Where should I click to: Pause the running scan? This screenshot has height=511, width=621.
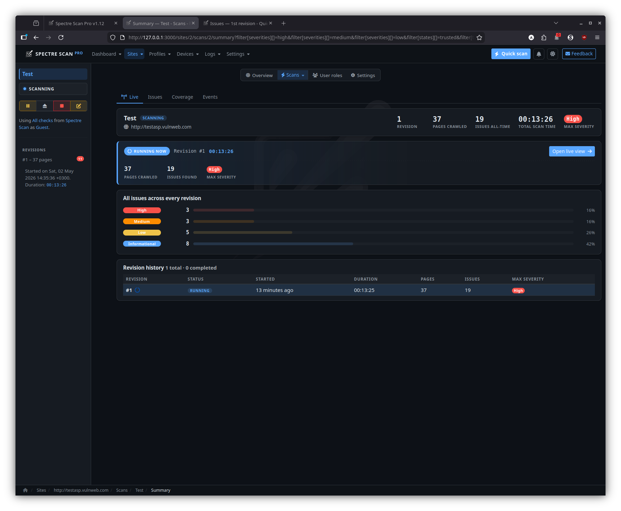tap(28, 106)
